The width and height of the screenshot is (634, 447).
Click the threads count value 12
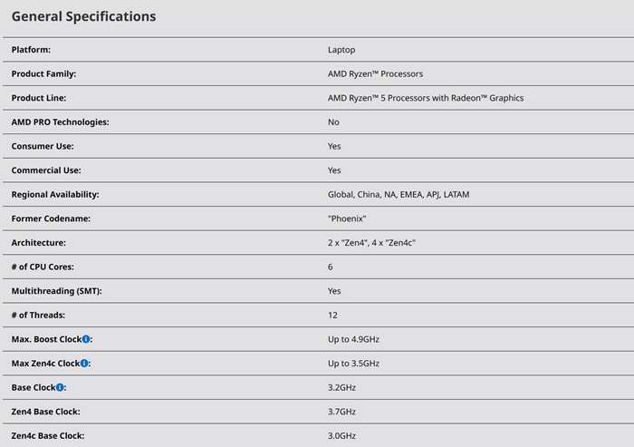332,316
